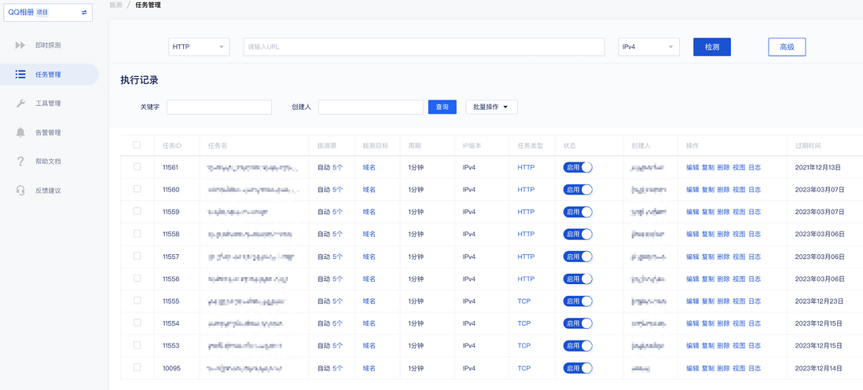This screenshot has height=390, width=863.
Task: Click the 创建人 input field
Action: [370, 107]
